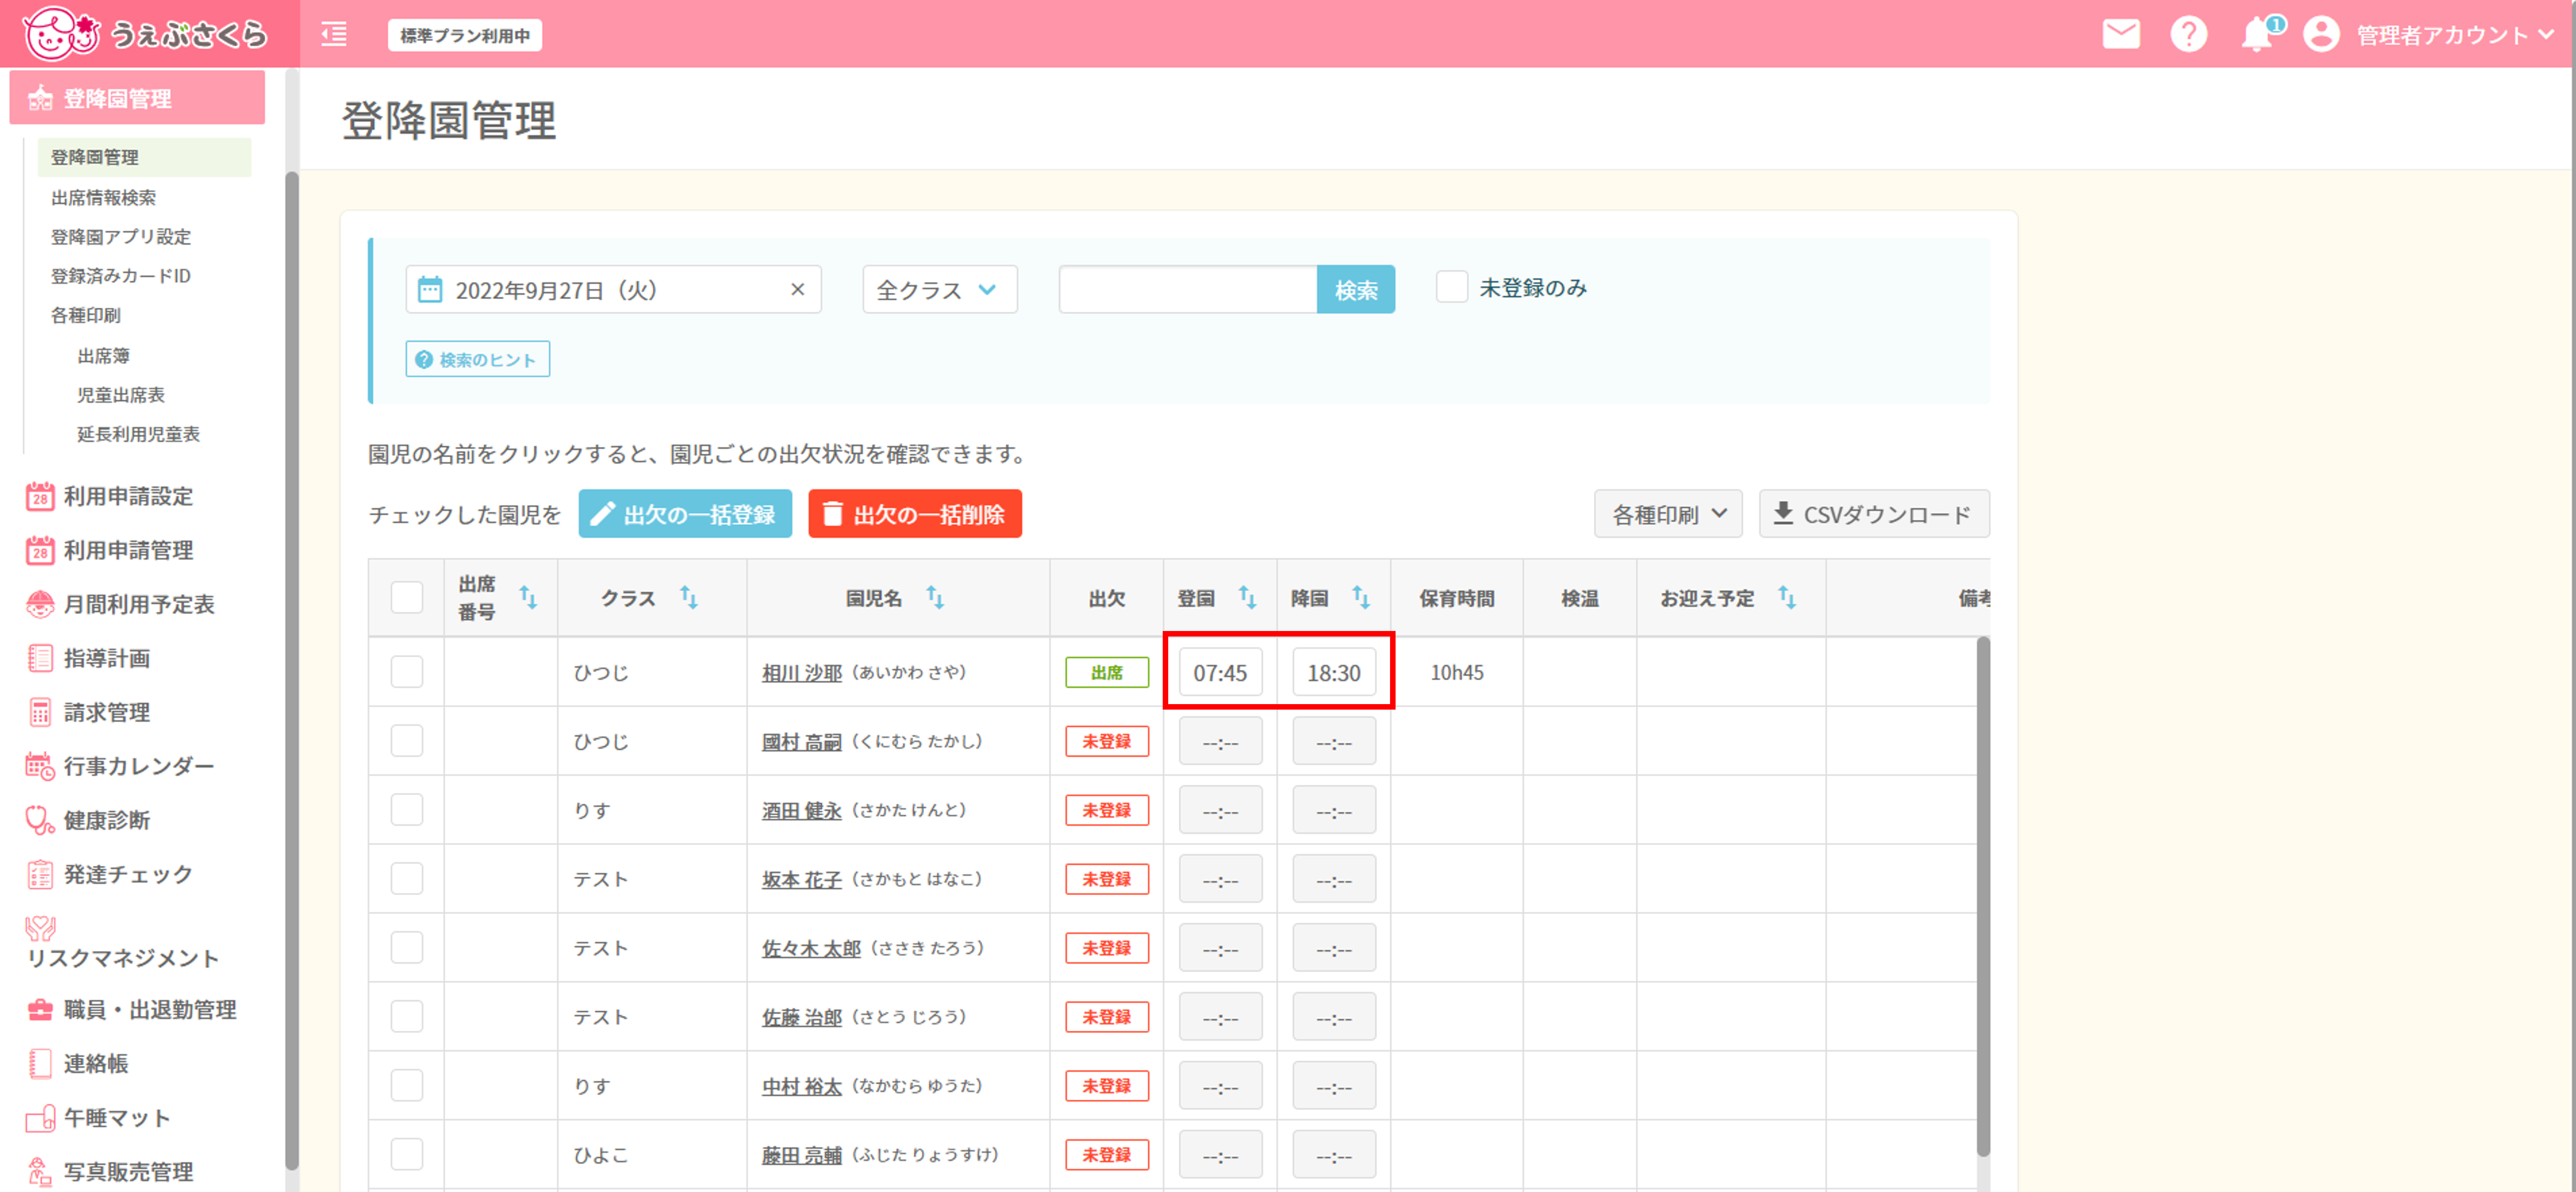
Task: Click CSVダウンロード button
Action: pos(1874,513)
